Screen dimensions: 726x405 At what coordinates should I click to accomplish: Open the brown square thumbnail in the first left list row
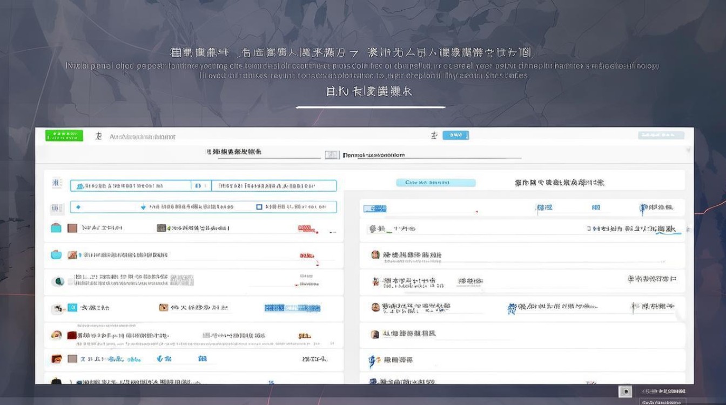[72, 228]
